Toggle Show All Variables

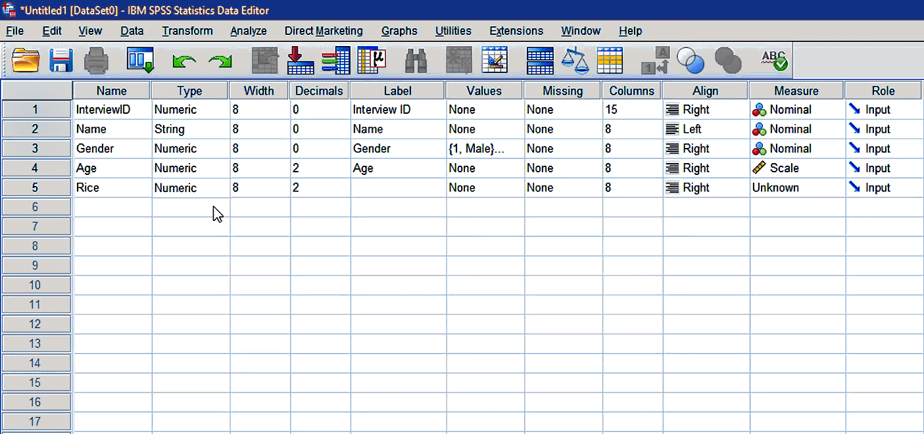click(727, 60)
